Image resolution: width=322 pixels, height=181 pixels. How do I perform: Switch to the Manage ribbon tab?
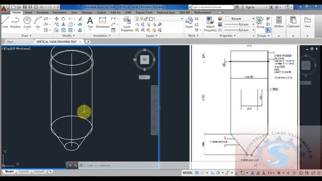(87, 13)
